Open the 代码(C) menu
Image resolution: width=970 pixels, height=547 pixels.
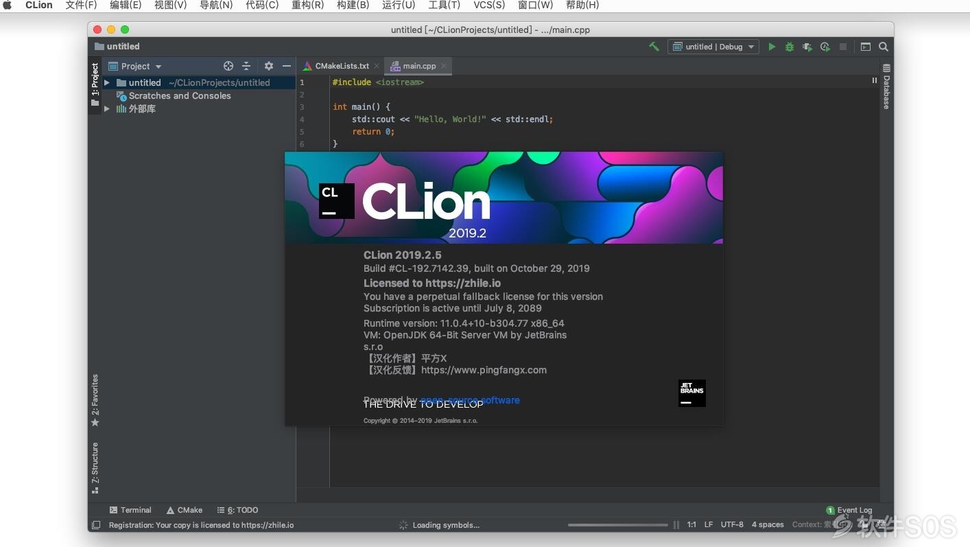[x=262, y=5]
